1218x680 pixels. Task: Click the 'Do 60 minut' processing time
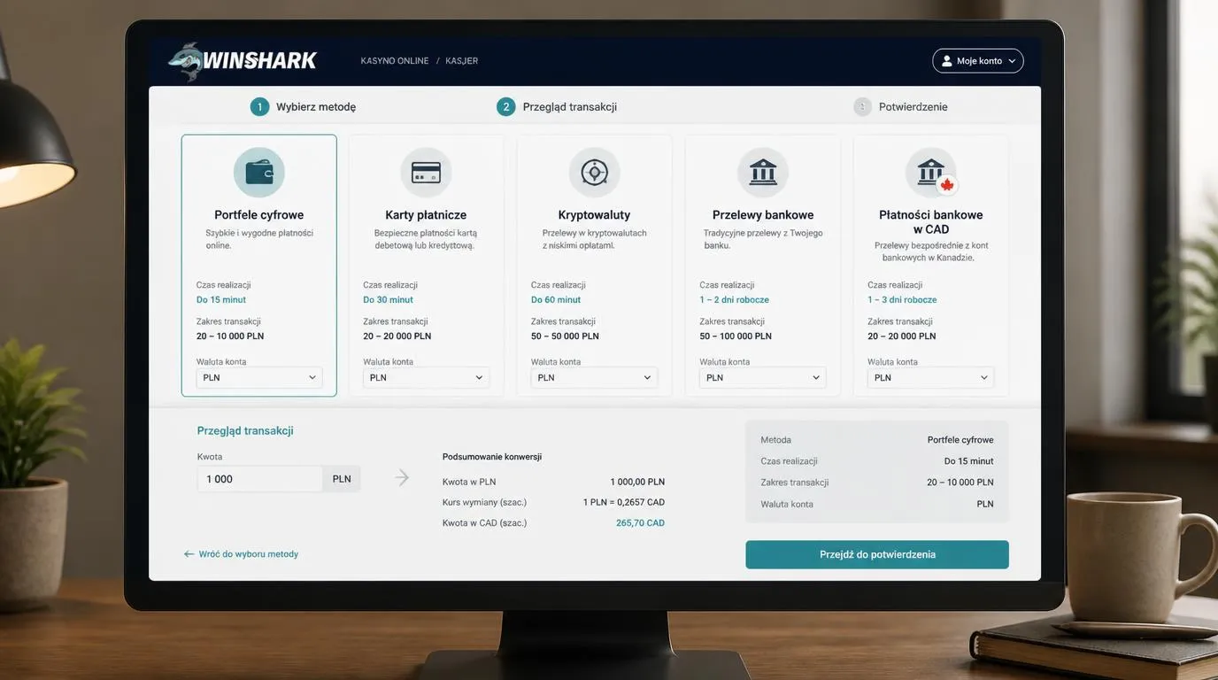(x=556, y=300)
